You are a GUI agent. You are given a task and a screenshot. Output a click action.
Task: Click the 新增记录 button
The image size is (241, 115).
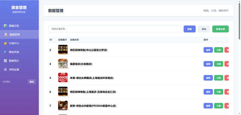click(x=221, y=29)
